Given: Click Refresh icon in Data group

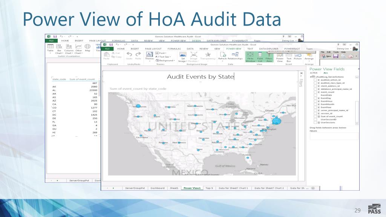Looking at the screenshot, I should pos(222,54).
